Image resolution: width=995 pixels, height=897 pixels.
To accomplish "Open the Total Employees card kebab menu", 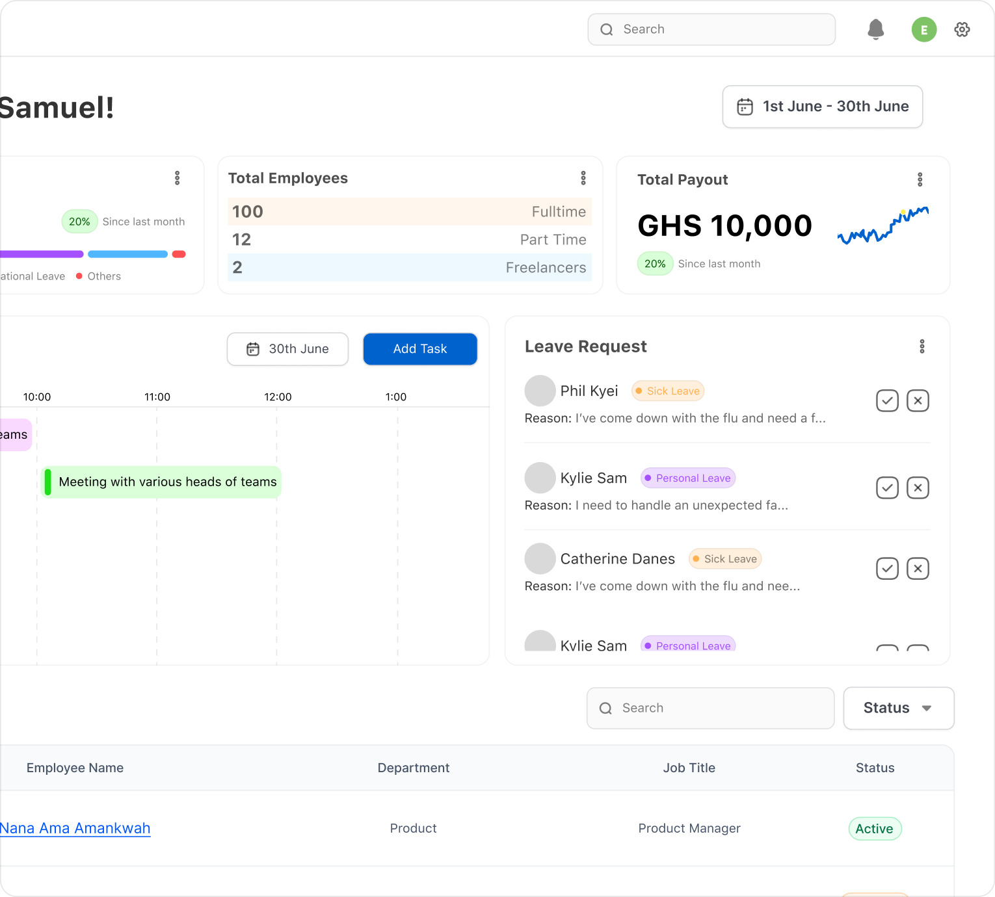I will click(583, 178).
